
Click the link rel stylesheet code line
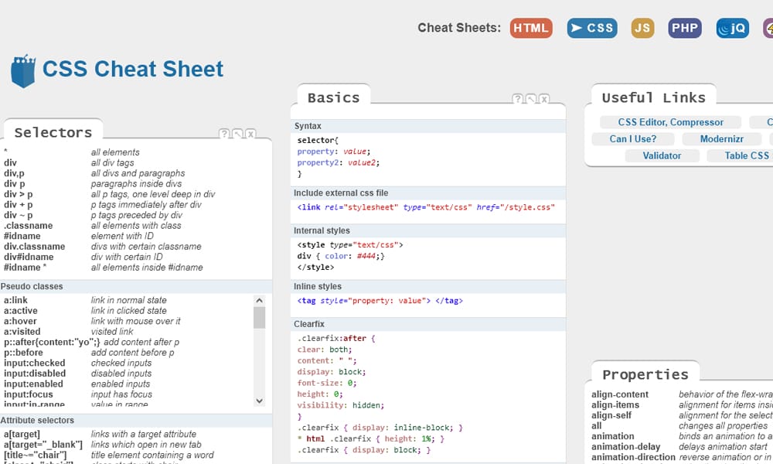click(426, 207)
